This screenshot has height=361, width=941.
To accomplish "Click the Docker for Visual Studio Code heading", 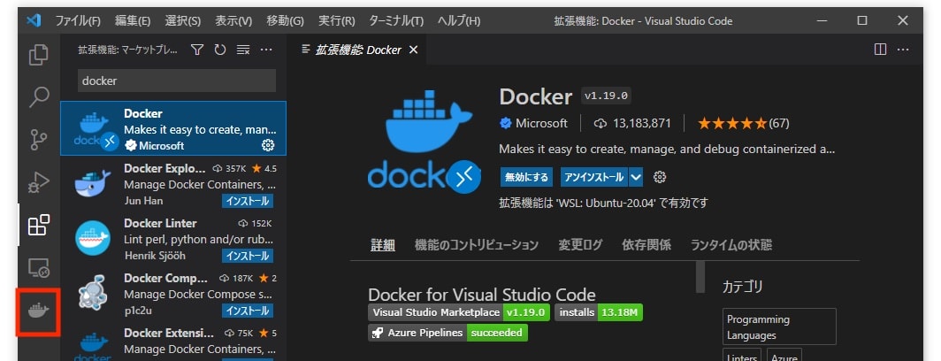I will coord(482,295).
